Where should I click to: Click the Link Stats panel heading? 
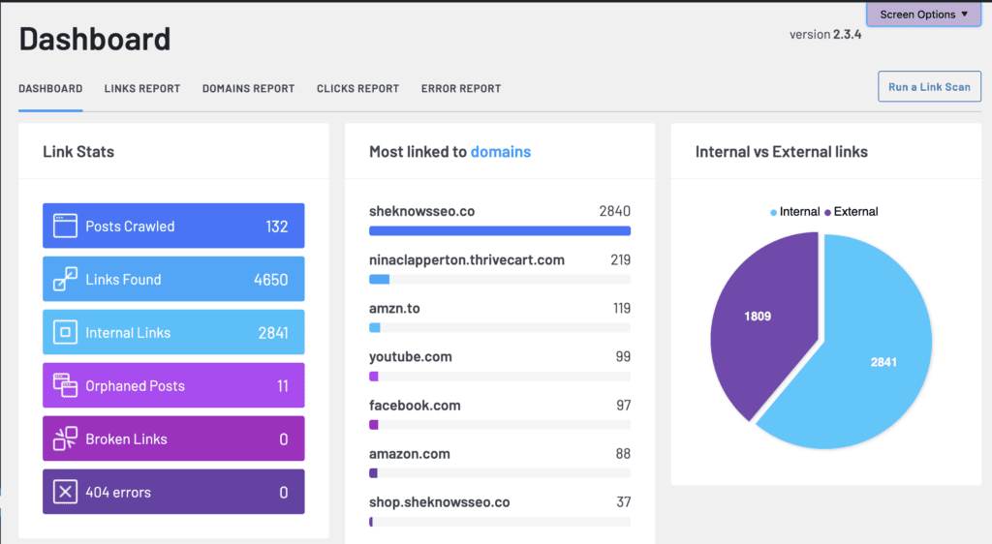(78, 152)
